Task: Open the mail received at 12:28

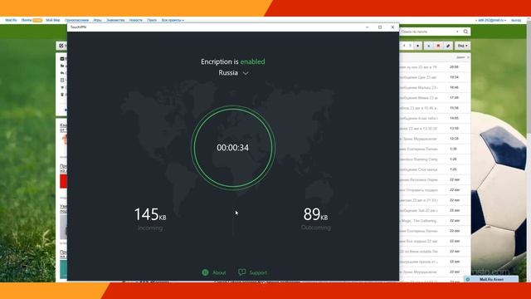Action: 435,139
